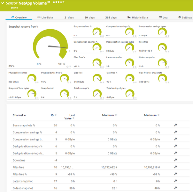Open channel settings gear for Busy snapshots % row
Image resolution: width=193 pixels, height=192 pixels.
click(x=175, y=125)
